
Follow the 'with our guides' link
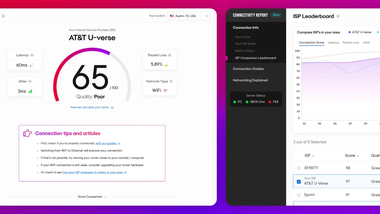pyautogui.click(x=107, y=143)
